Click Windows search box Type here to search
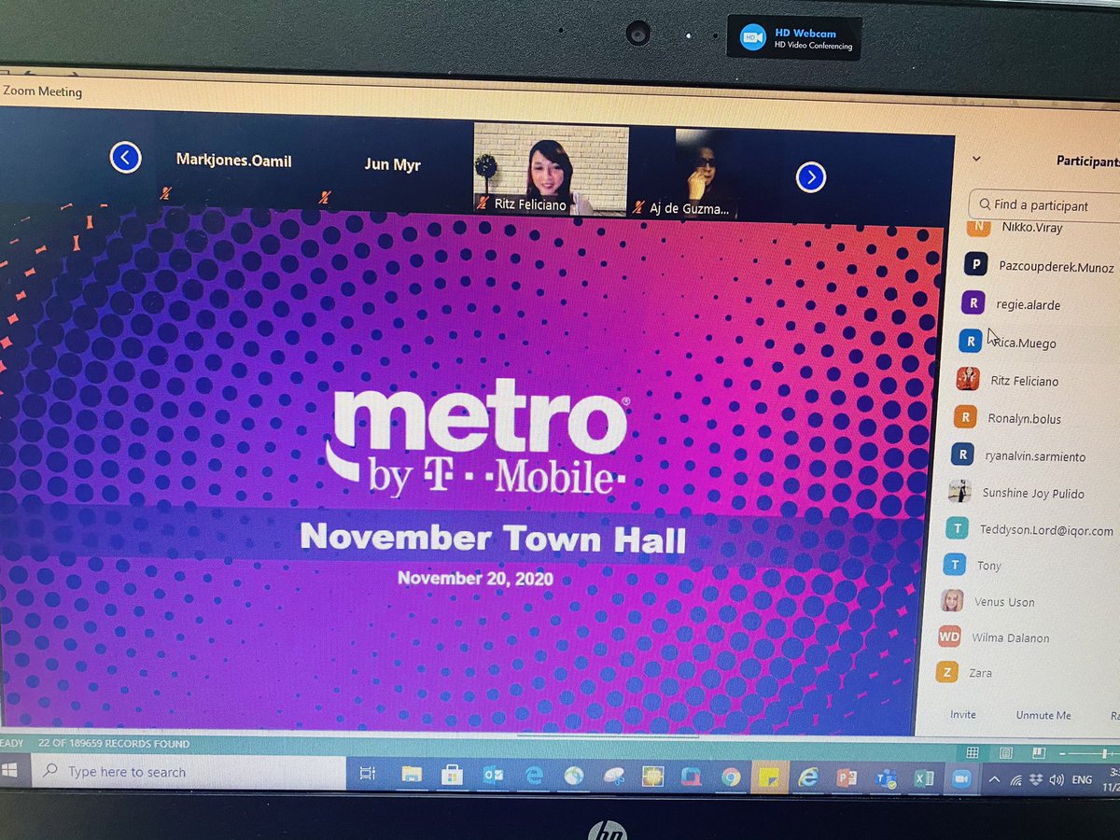This screenshot has width=1120, height=840. point(187,772)
